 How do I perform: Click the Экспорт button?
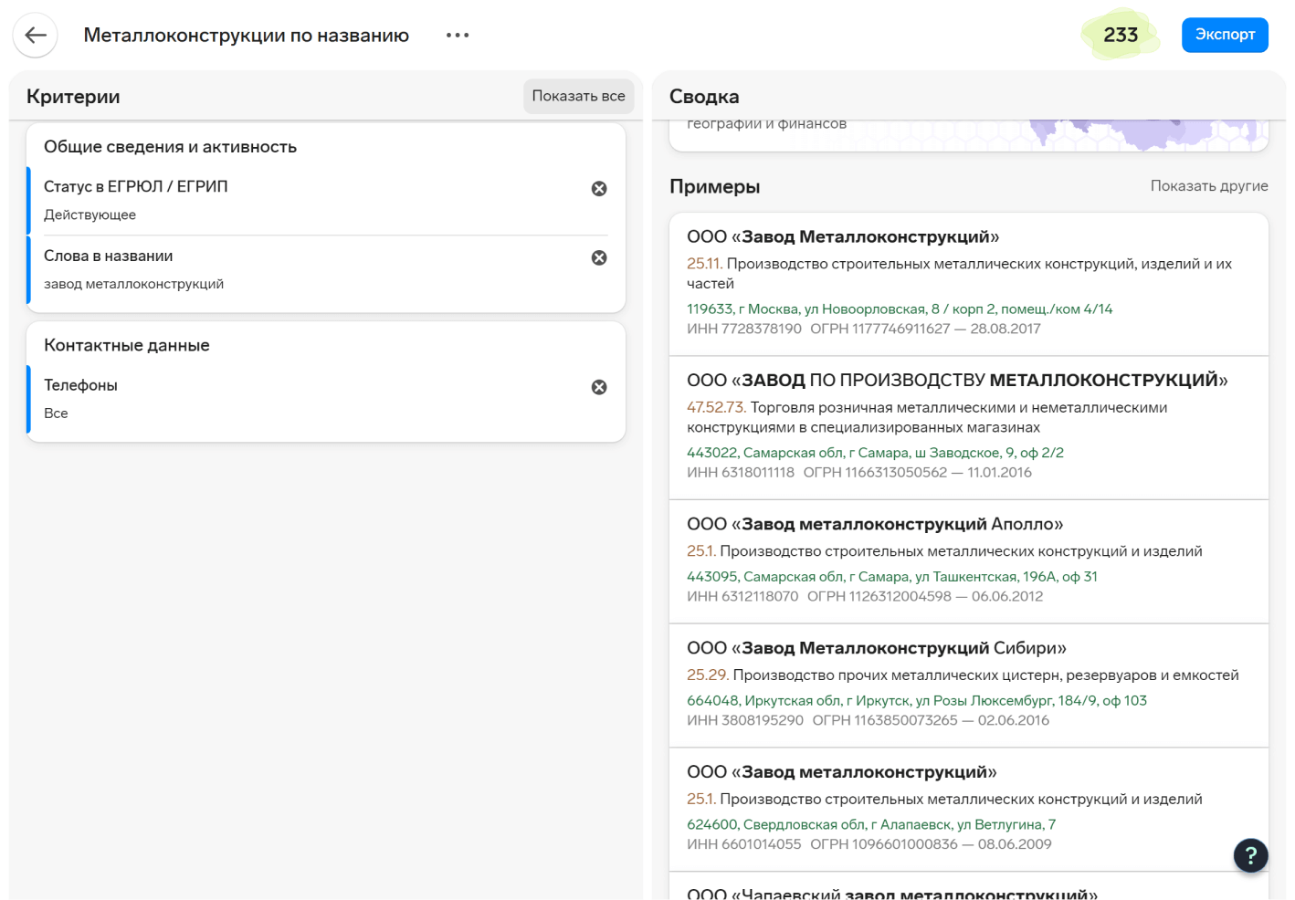[x=1224, y=35]
